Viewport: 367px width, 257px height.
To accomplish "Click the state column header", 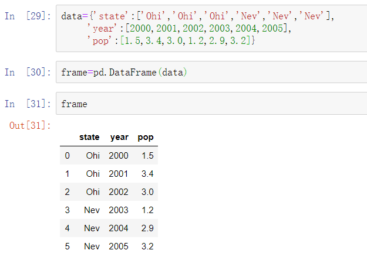I will (x=89, y=137).
